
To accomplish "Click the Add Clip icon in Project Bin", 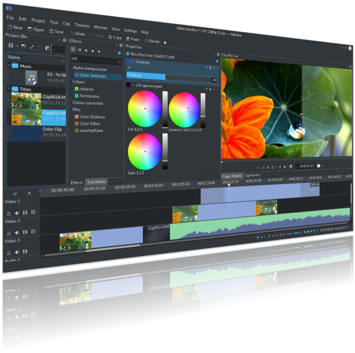I will tap(11, 45).
